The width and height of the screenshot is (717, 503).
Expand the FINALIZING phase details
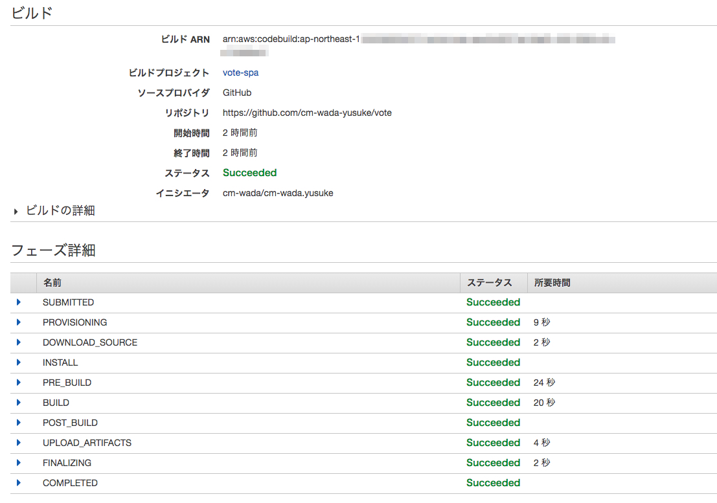coord(18,463)
